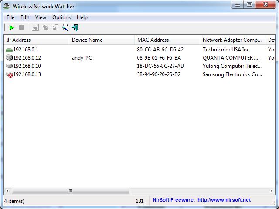Image resolution: width=279 pixels, height=209 pixels.
Task: Click the gray Stop Scanning toolbar button
Action: click(x=21, y=28)
